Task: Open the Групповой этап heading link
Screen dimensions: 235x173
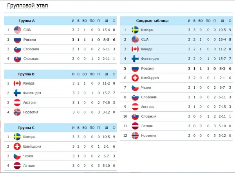Action: pos(27,6)
